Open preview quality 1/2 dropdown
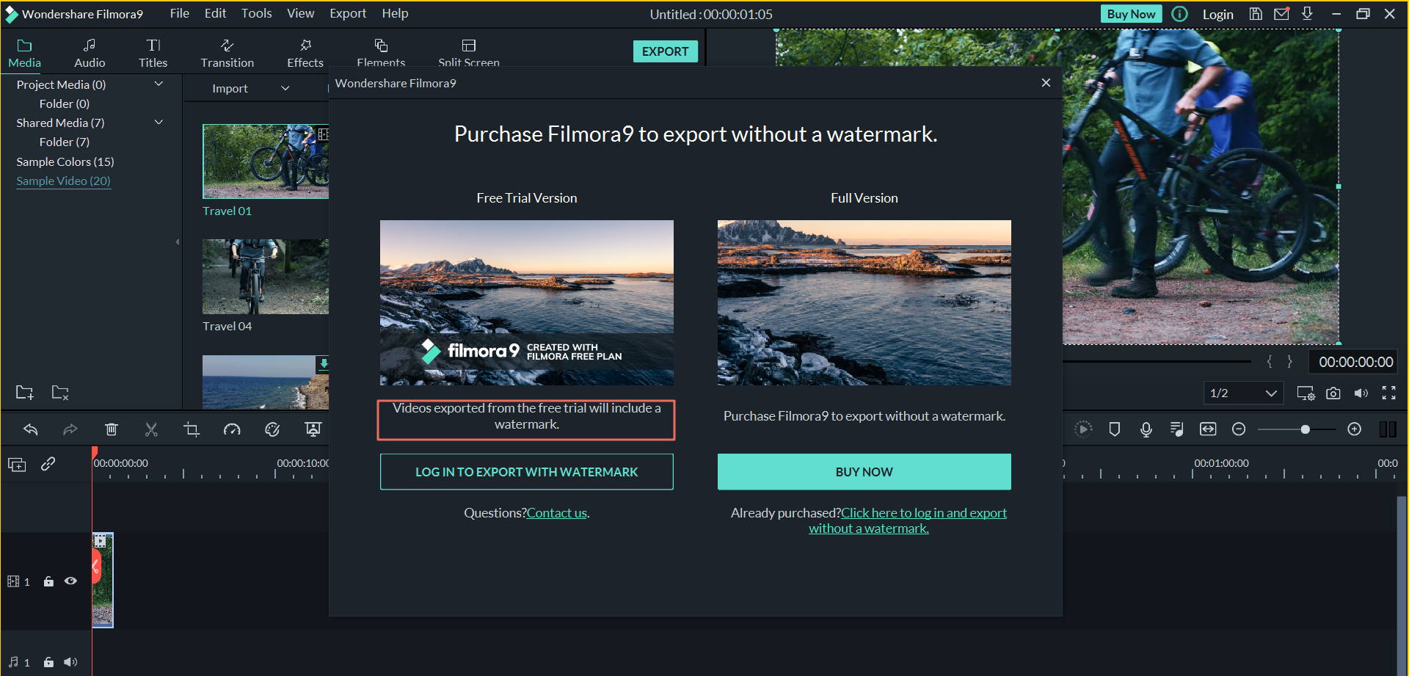The height and width of the screenshot is (676, 1409). coord(1243,393)
